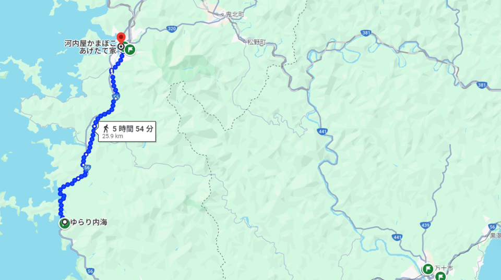Click walking person icon in route box

pyautogui.click(x=106, y=129)
